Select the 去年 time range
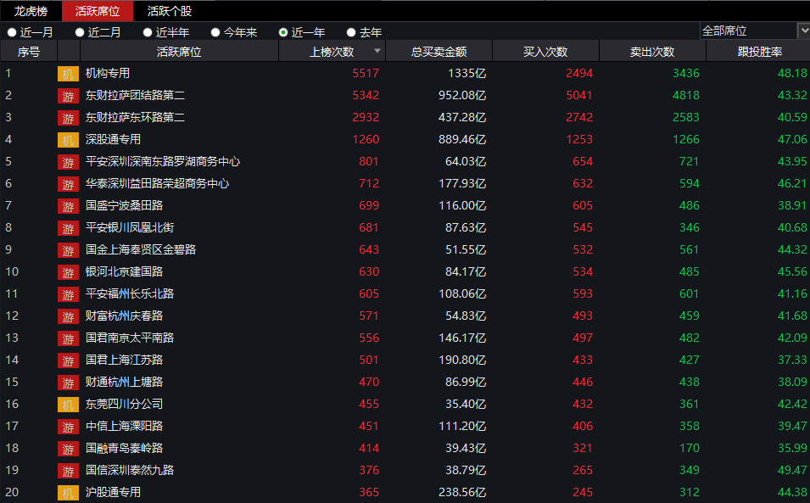The height and width of the screenshot is (503, 810). [x=364, y=32]
